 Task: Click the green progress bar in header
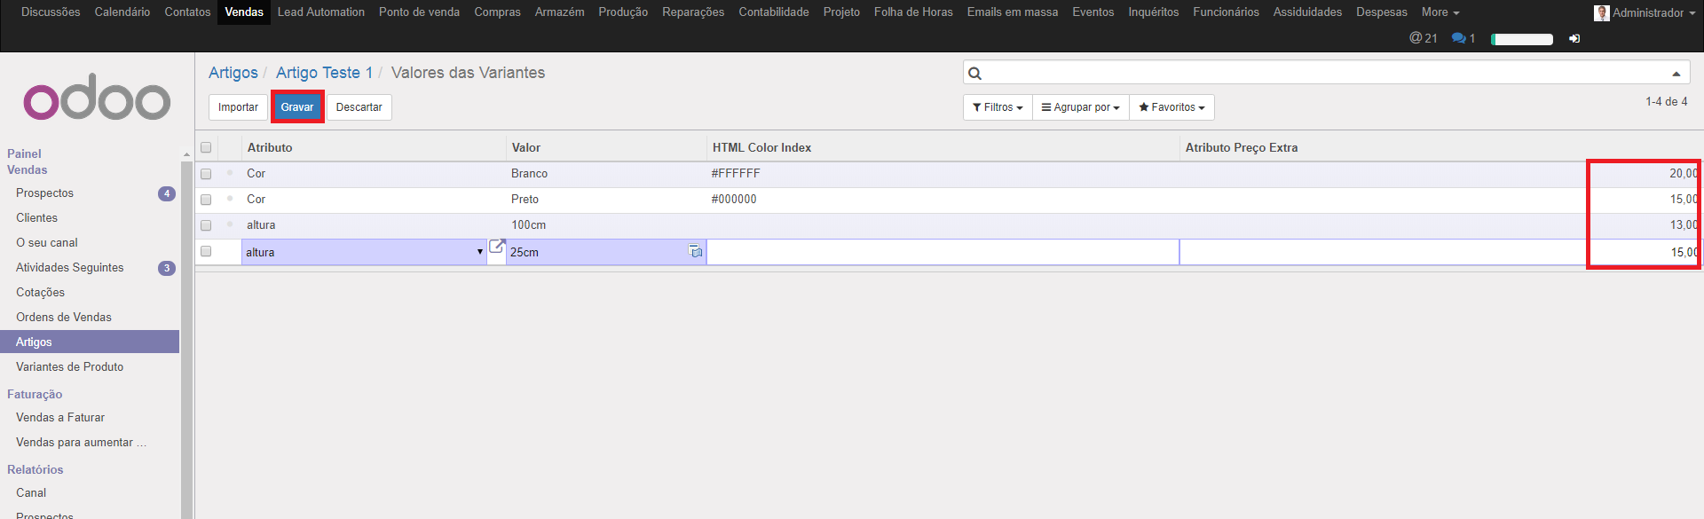pos(1521,39)
